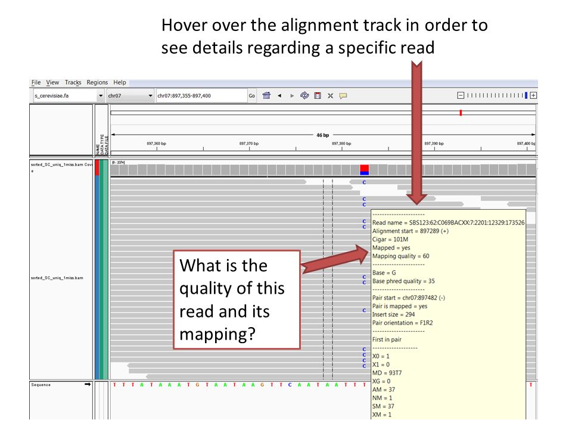Click the blue C base in Sequence track

click(290, 385)
